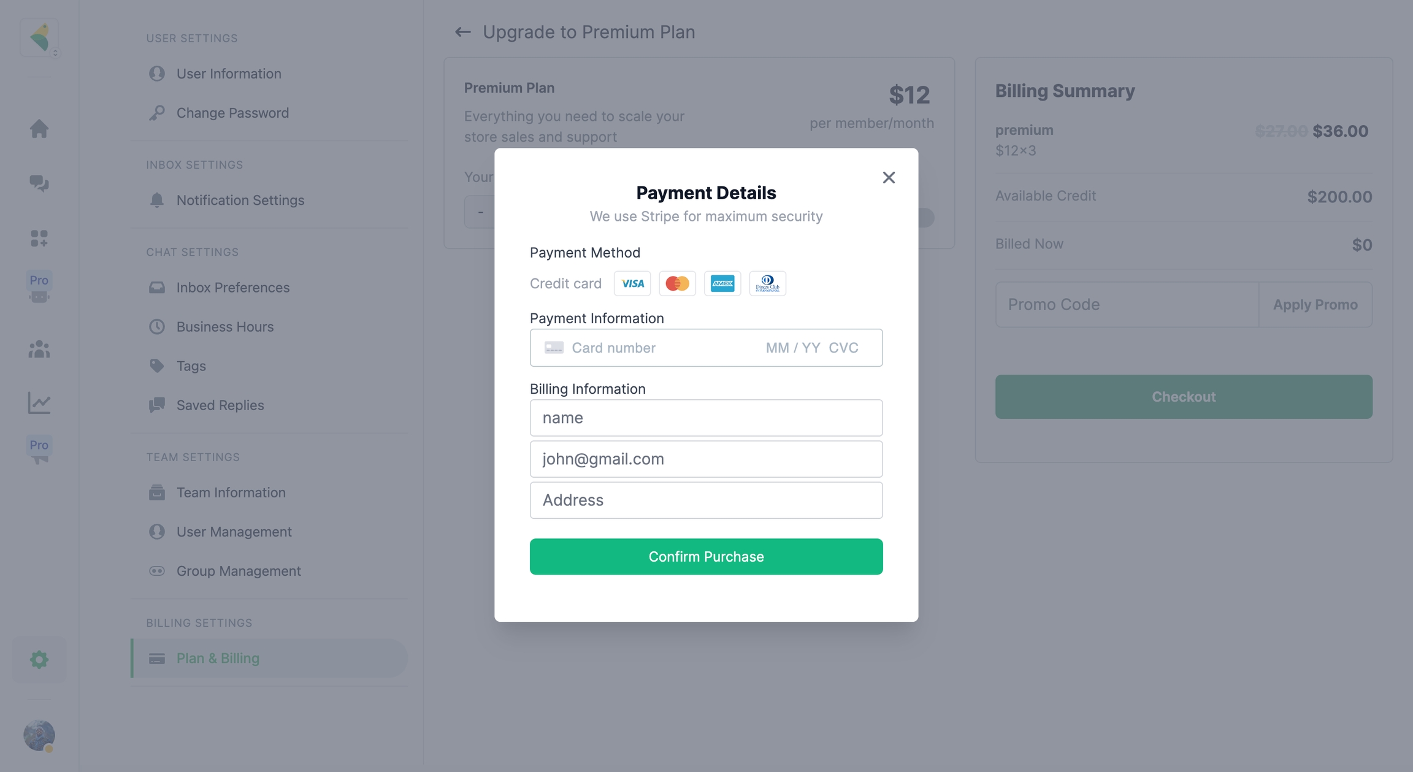Open the analytics chart icon

[39, 403]
